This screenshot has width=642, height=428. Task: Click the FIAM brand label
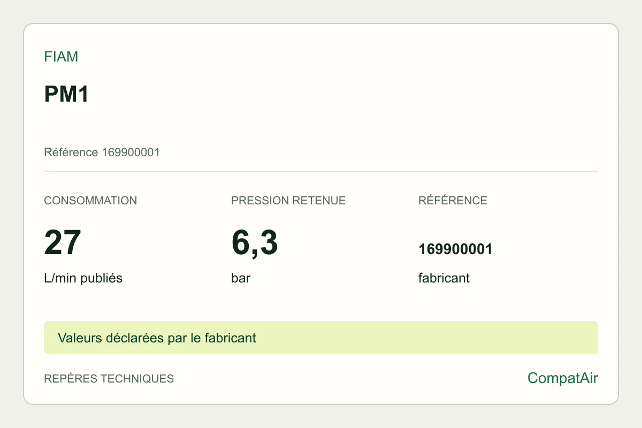(x=61, y=57)
